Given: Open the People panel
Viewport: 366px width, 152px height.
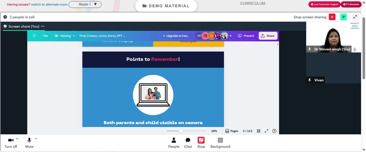Looking at the screenshot, I should click(x=174, y=143).
